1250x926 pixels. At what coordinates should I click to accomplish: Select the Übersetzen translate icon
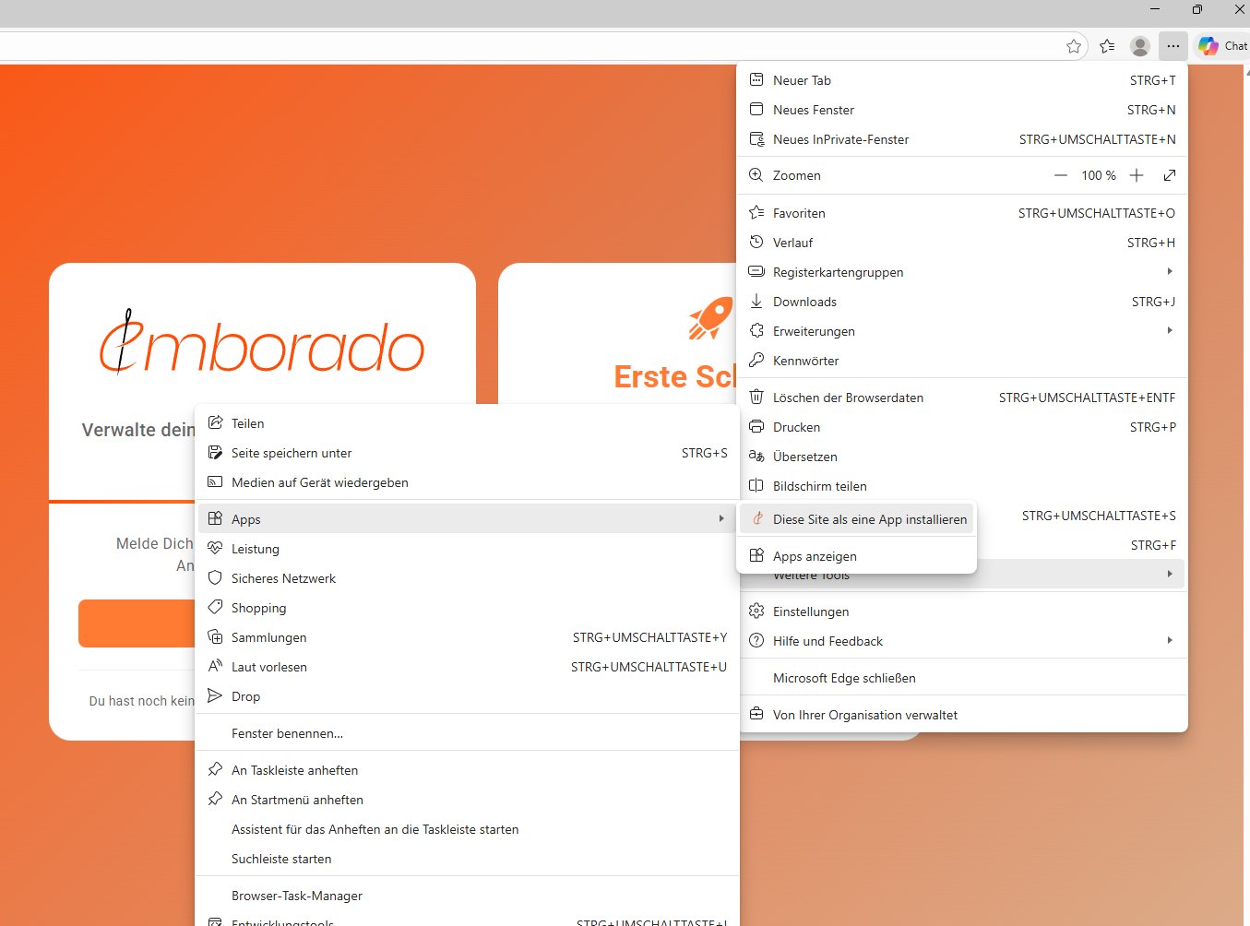pos(756,457)
